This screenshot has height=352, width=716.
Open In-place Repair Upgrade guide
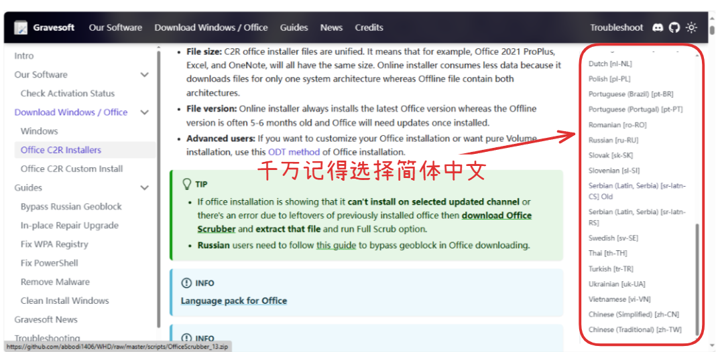pyautogui.click(x=70, y=226)
